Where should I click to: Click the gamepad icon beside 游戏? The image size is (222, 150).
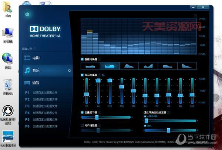click(27, 83)
